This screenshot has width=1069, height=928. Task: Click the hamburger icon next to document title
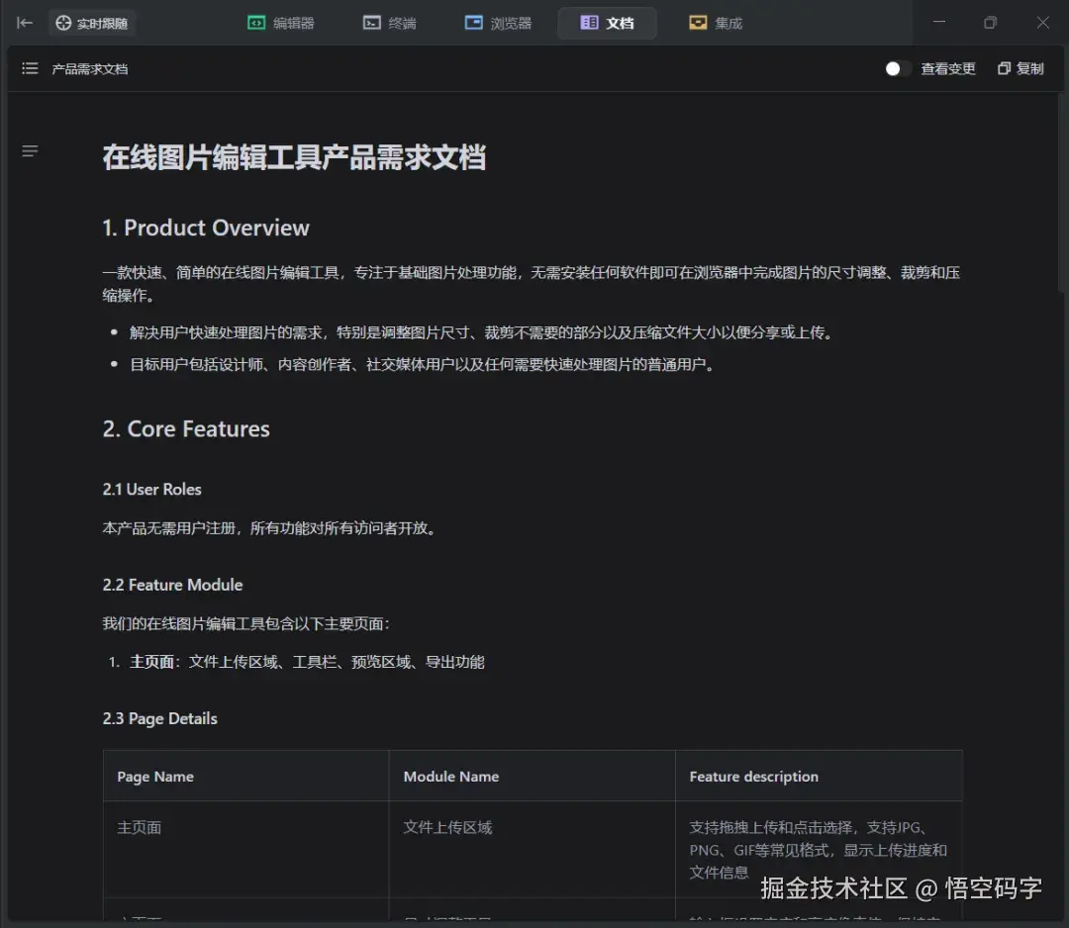pyautogui.click(x=30, y=150)
